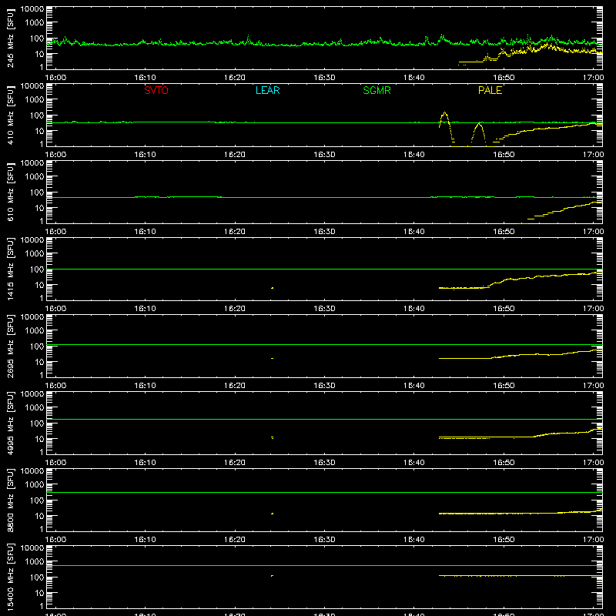Click the 16:40 tick label under 2695 MHz panel
616x616 pixels.
(414, 386)
